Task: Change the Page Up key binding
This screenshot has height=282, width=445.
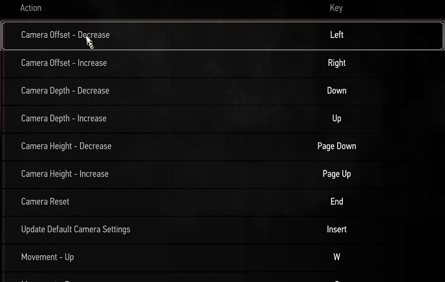Action: tap(337, 174)
